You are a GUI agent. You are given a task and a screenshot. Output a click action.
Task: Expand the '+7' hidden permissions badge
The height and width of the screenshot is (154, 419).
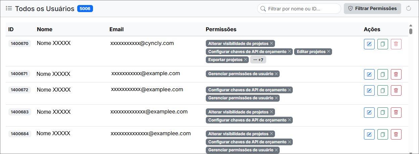(258, 60)
